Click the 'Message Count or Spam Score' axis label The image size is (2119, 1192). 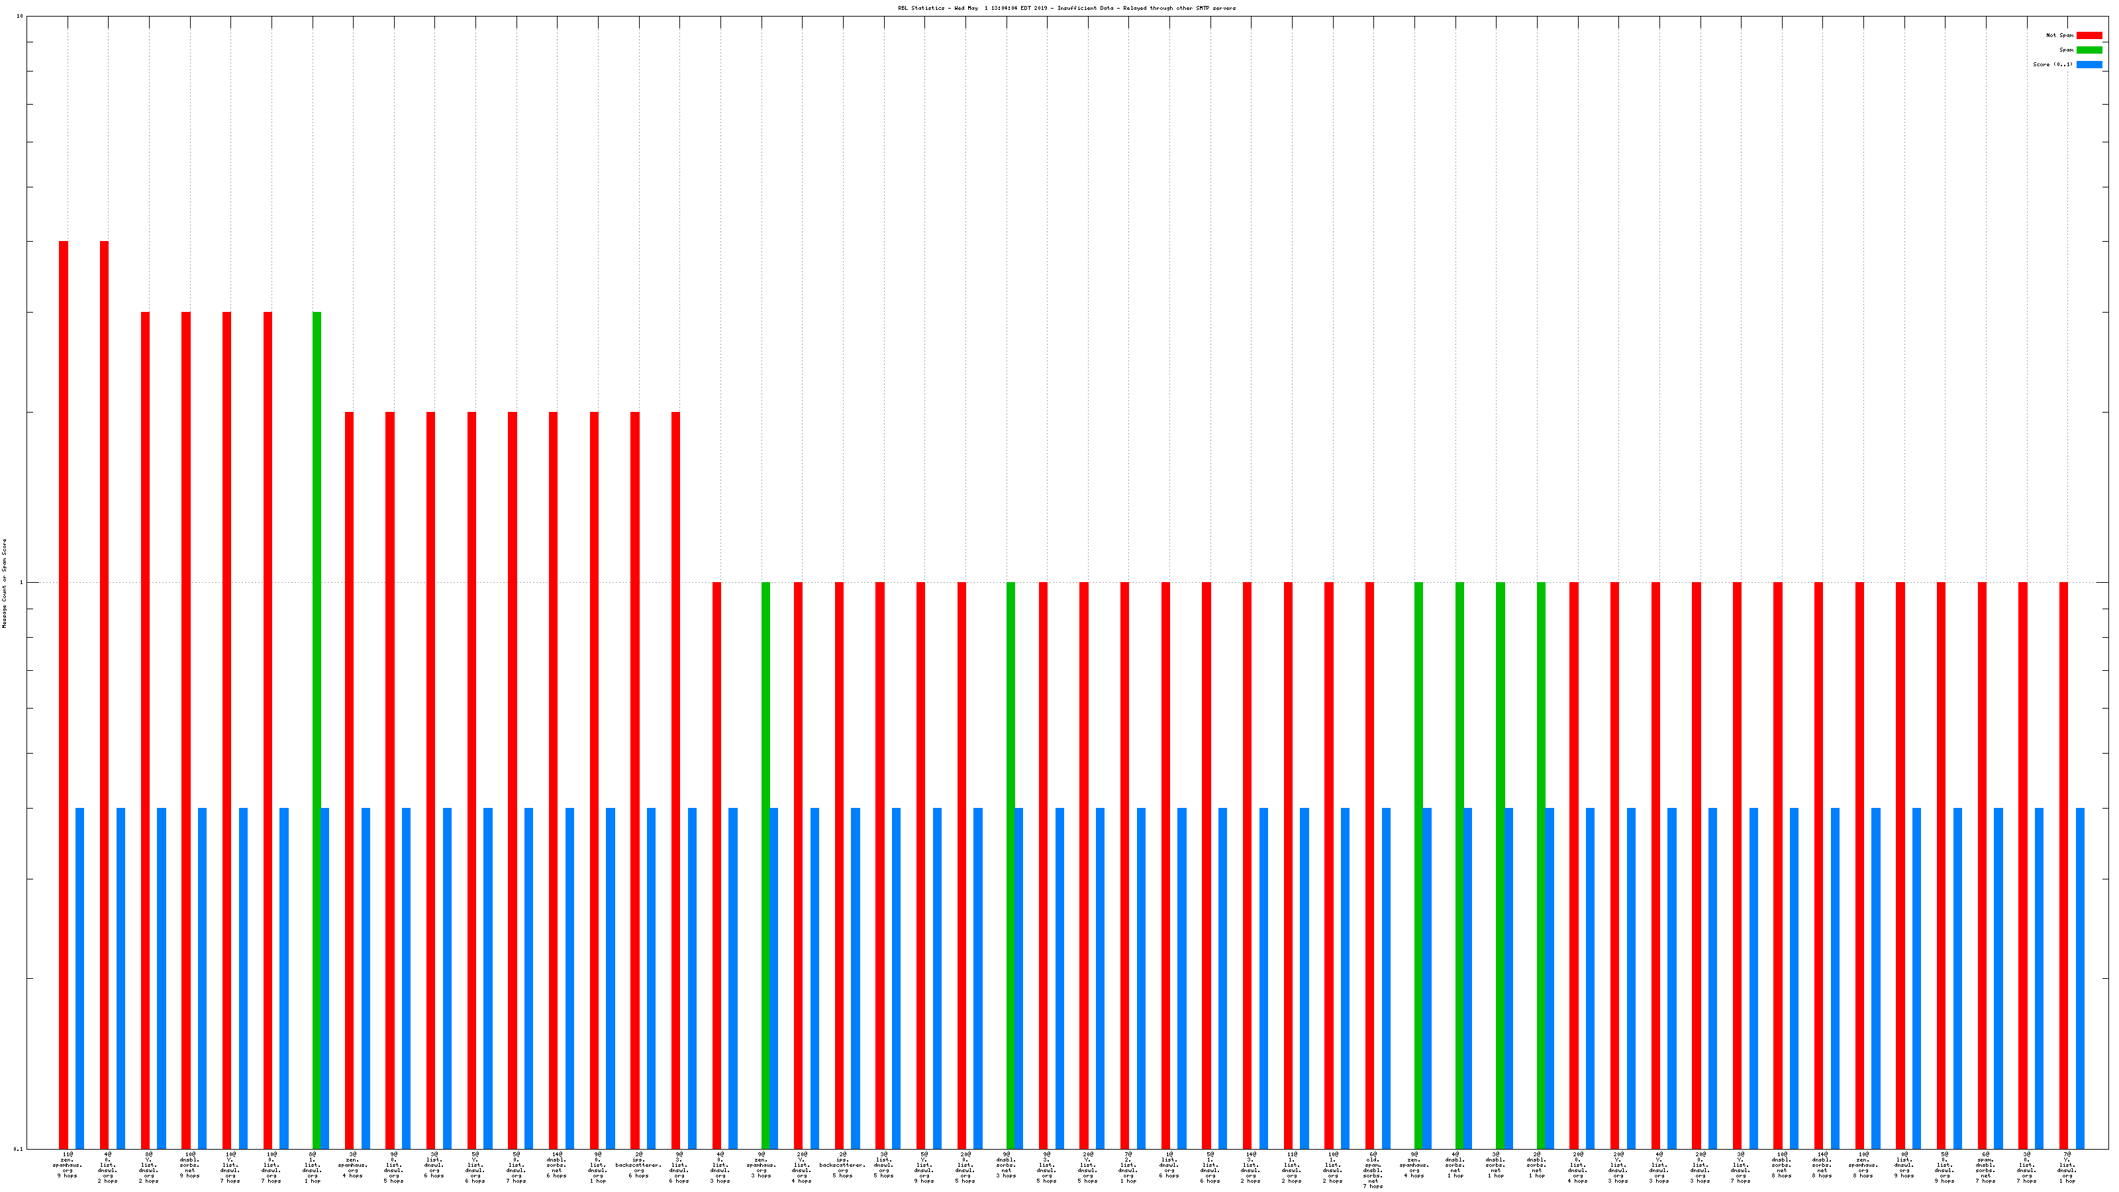[x=4, y=583]
